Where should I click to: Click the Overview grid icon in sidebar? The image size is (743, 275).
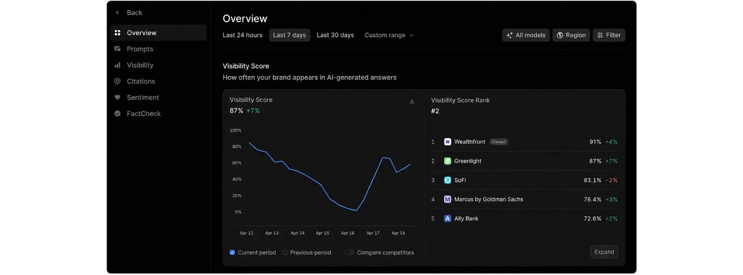tap(117, 33)
